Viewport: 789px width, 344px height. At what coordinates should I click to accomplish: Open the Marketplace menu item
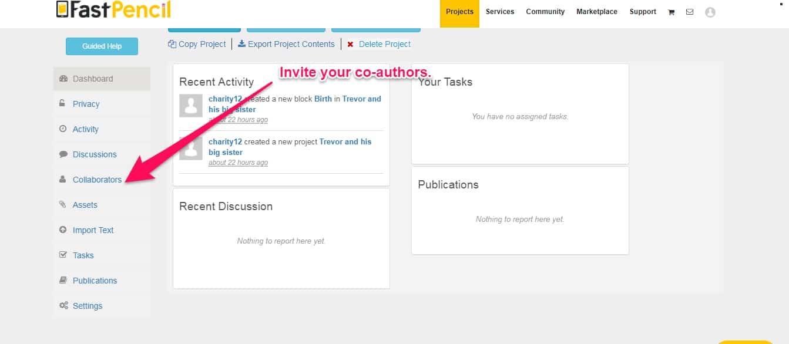597,12
